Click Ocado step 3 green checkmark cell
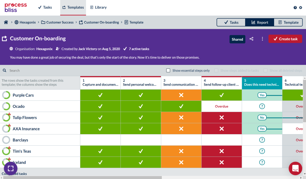 point(181,106)
